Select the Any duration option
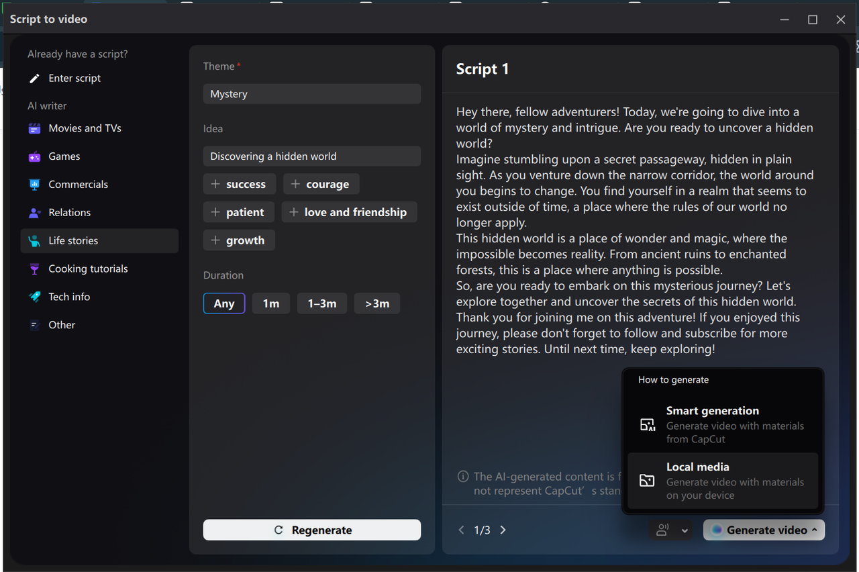 223,303
